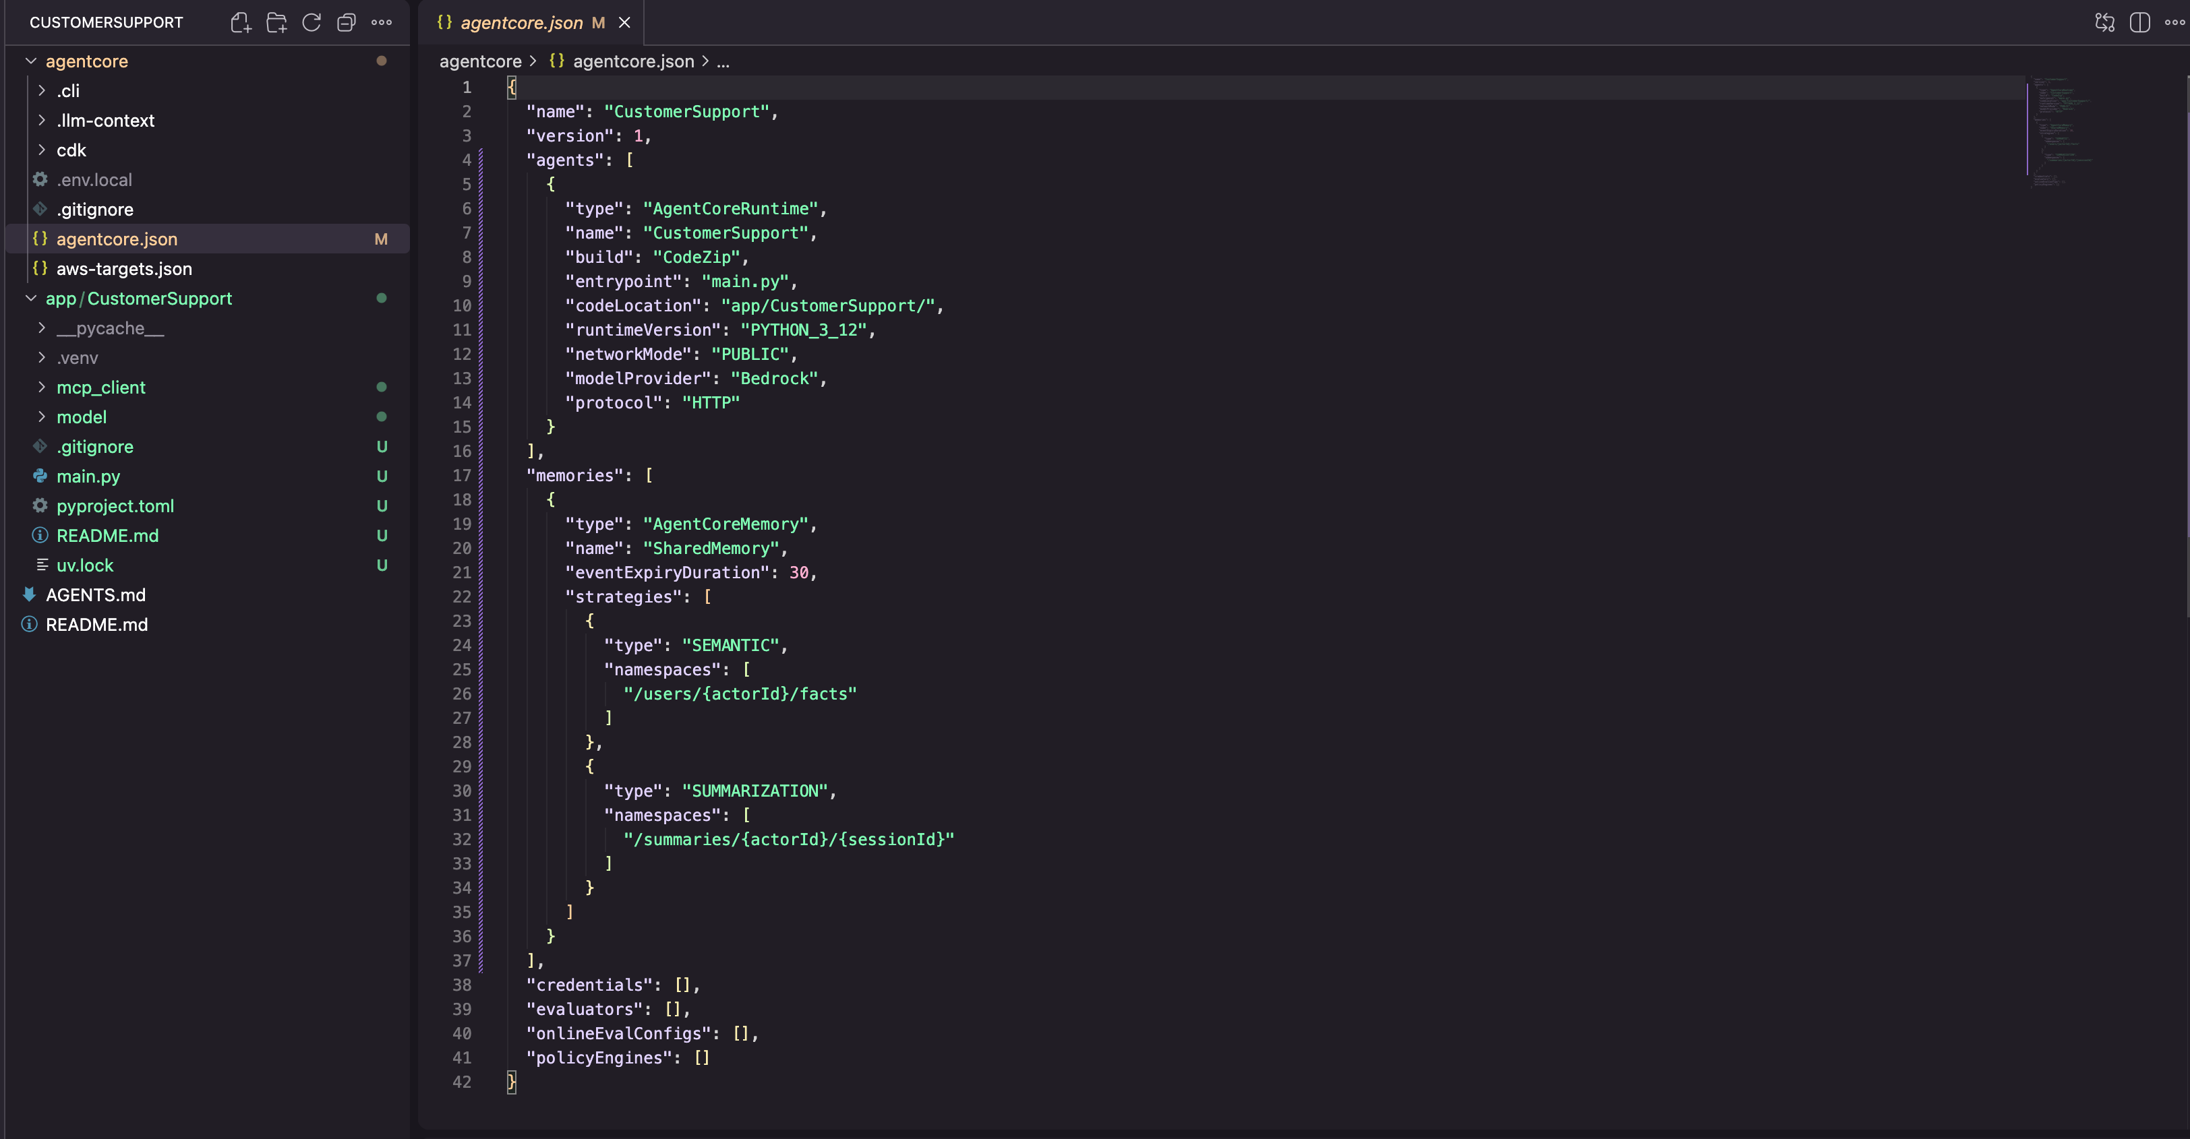The height and width of the screenshot is (1139, 2190).
Task: Click the agentcore breadcrumb segment
Action: pyautogui.click(x=480, y=61)
